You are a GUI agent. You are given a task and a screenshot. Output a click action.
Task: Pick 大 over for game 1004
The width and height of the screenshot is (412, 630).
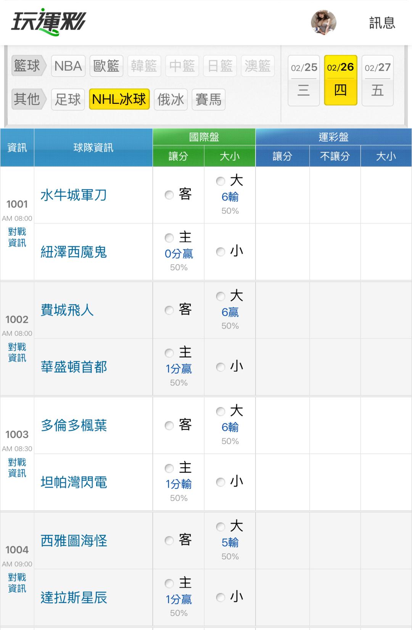[220, 527]
